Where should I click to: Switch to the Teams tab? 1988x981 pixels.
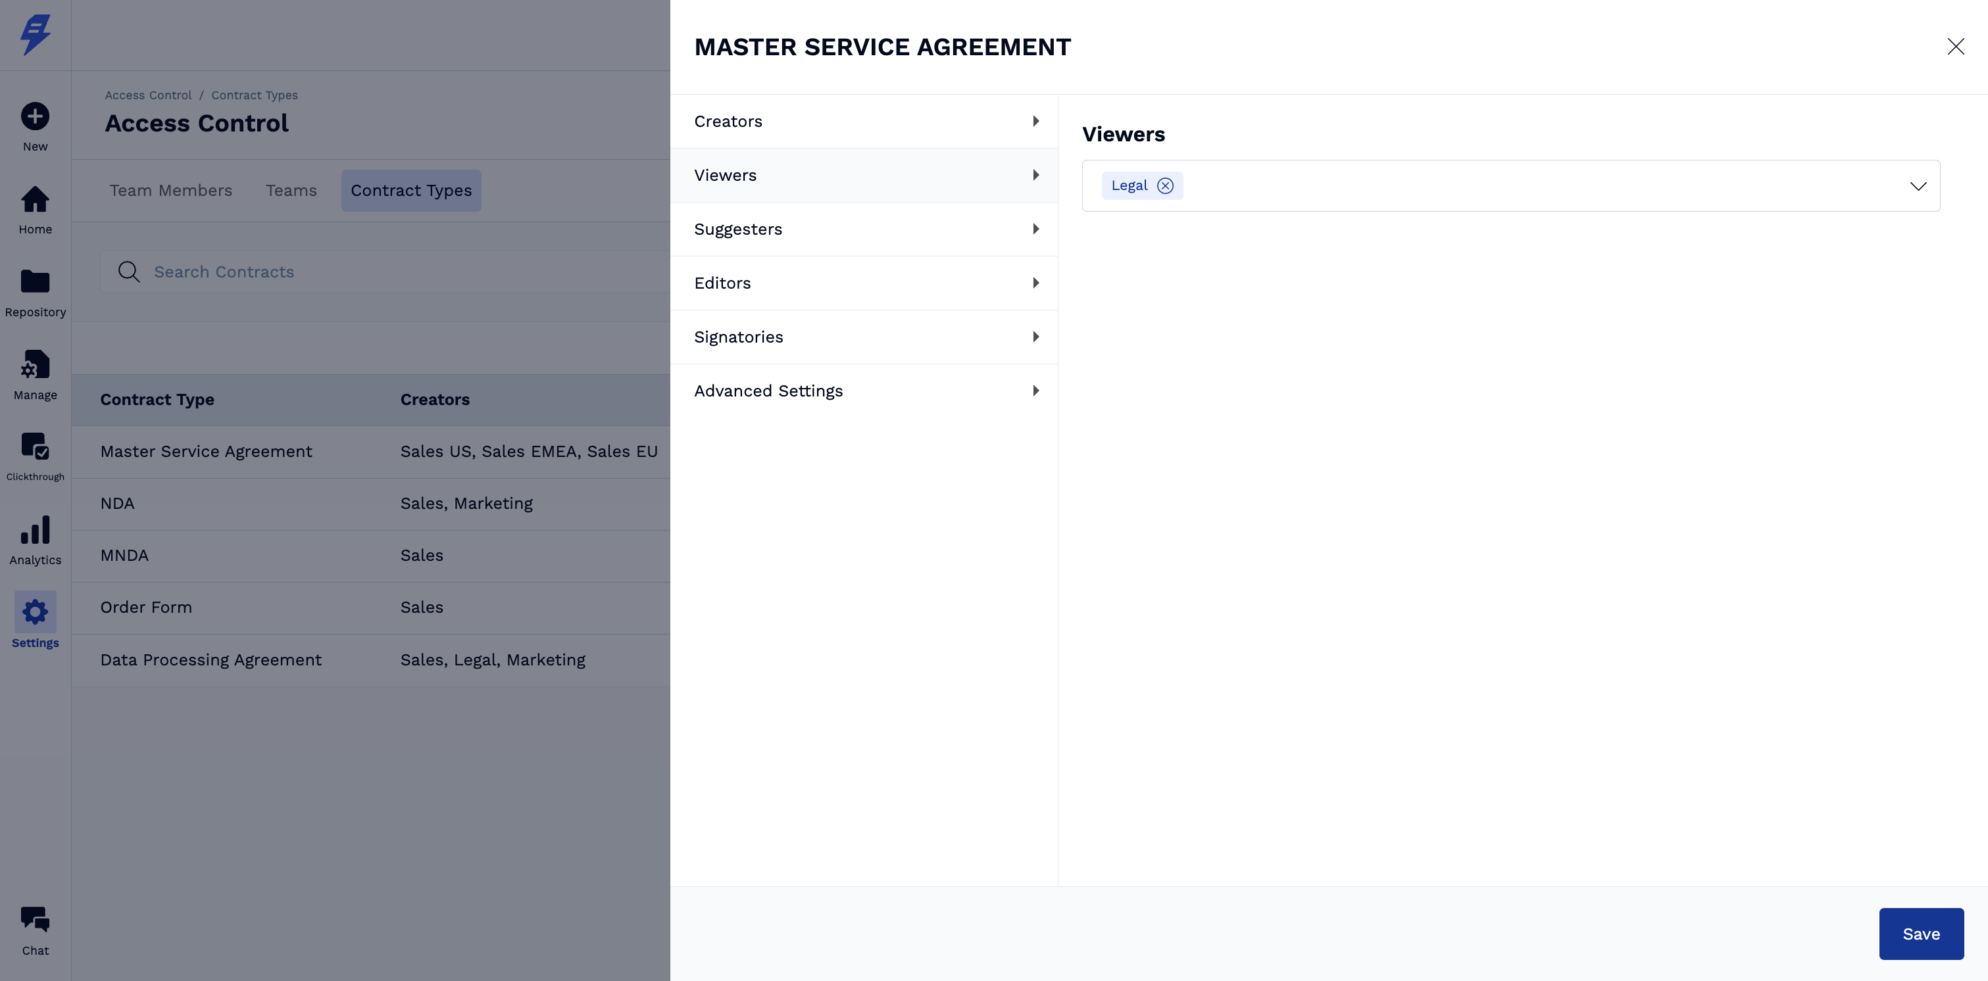291,191
